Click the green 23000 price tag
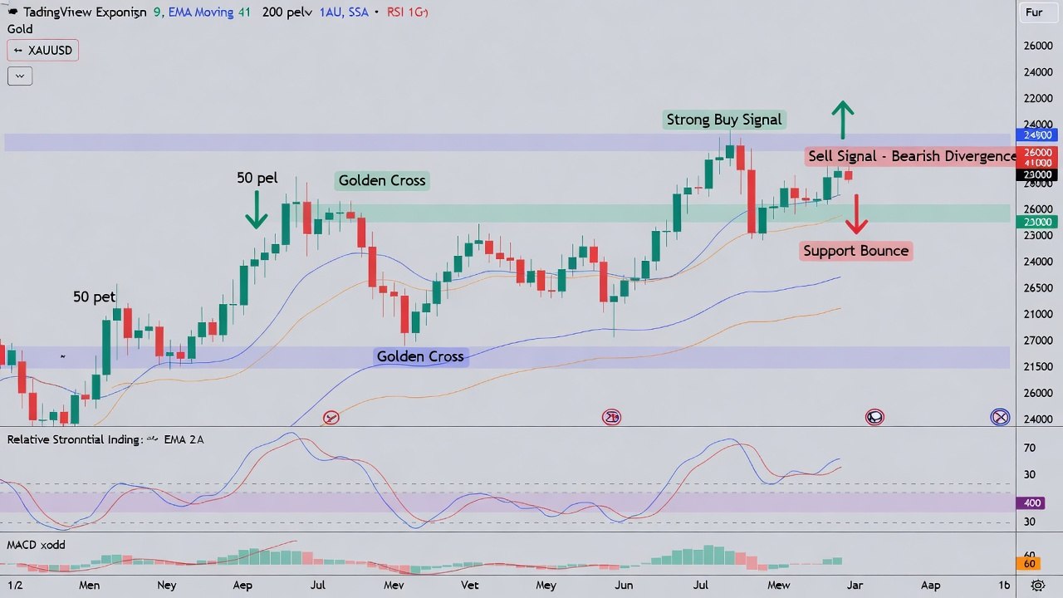 (x=1038, y=222)
